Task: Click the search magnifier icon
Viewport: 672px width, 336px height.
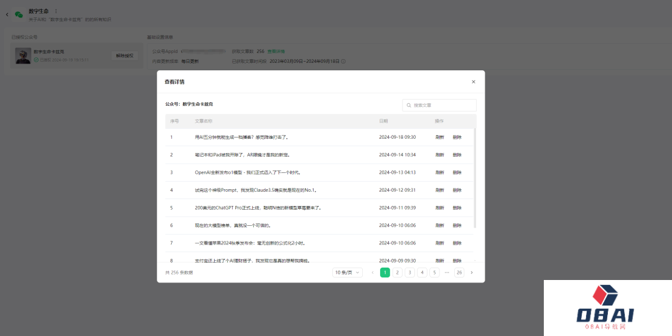Action: [x=409, y=106]
